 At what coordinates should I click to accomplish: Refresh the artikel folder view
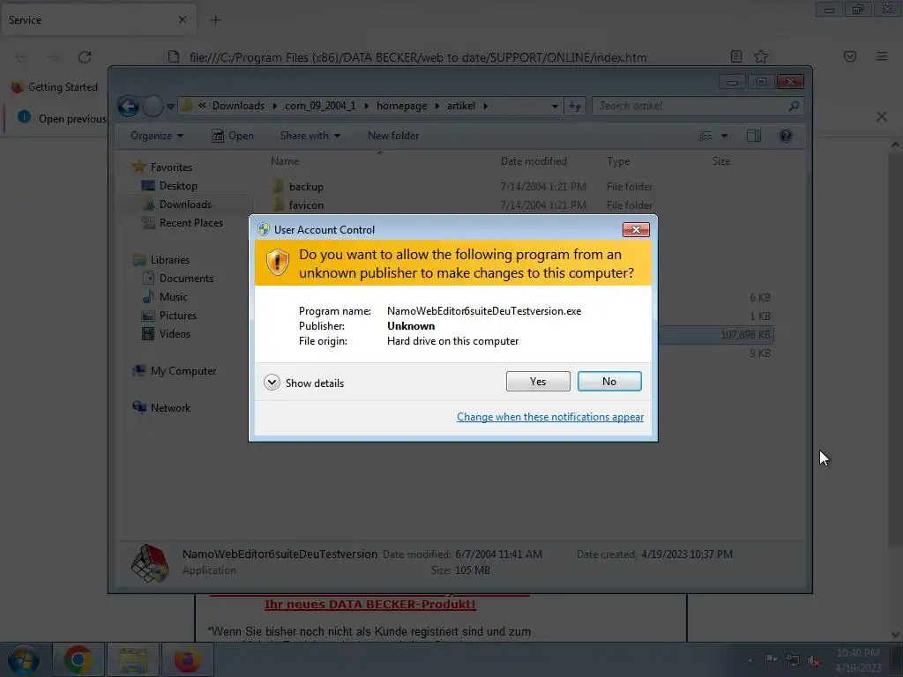click(575, 106)
